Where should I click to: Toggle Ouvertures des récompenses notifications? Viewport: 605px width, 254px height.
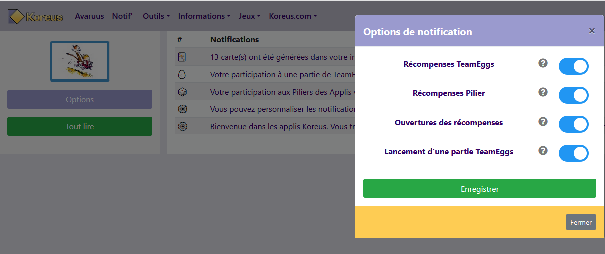click(x=573, y=124)
